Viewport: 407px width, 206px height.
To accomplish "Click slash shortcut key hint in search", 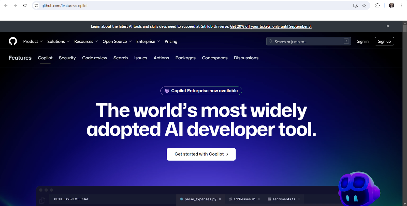I will tap(346, 41).
